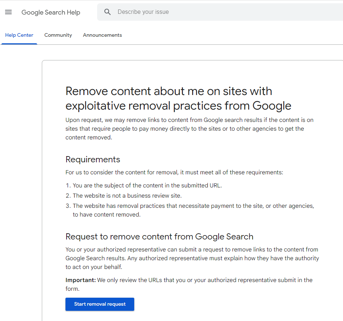Click the 'You are the subject' requirement
This screenshot has height=321, width=343.
point(147,185)
